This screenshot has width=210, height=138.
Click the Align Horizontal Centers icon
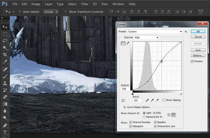(139, 12)
